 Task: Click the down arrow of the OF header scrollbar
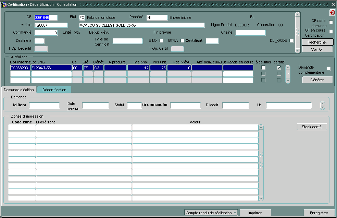298,50
